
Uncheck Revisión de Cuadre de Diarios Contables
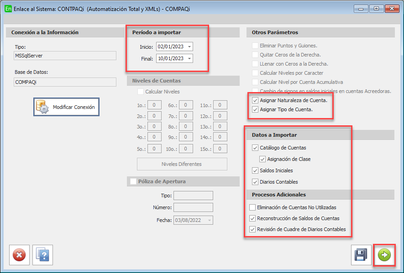[252, 229]
